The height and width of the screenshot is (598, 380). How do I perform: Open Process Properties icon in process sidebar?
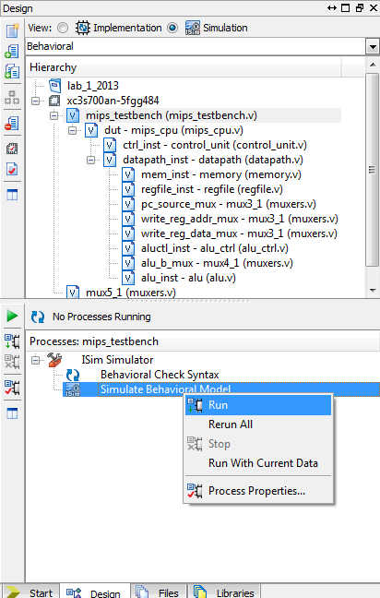point(12,388)
